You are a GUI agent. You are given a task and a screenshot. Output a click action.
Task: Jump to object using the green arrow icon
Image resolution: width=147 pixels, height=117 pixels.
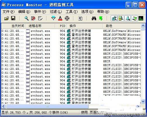pyautogui.click(x=101, y=18)
